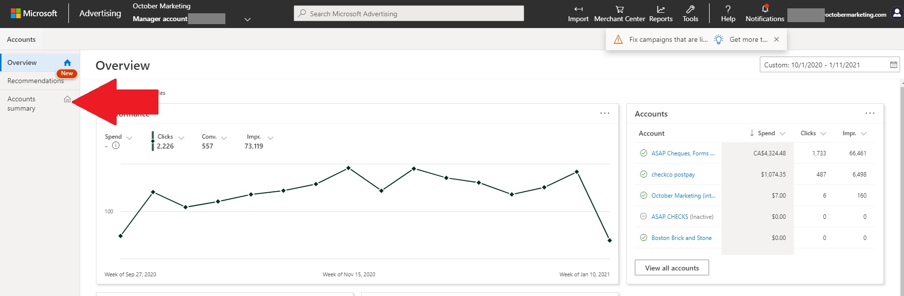Open the Reports chart icon
The image size is (904, 296).
661,9
